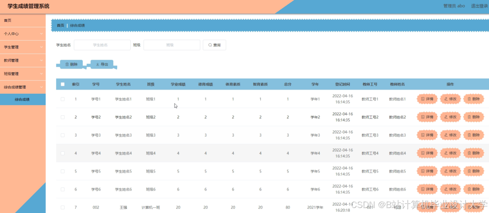Click 修改 for row 学号5

(x=450, y=171)
